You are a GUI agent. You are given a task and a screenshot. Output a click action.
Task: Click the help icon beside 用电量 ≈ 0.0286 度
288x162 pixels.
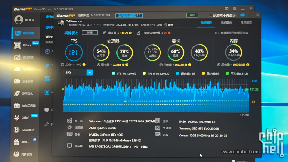[x=127, y=65]
